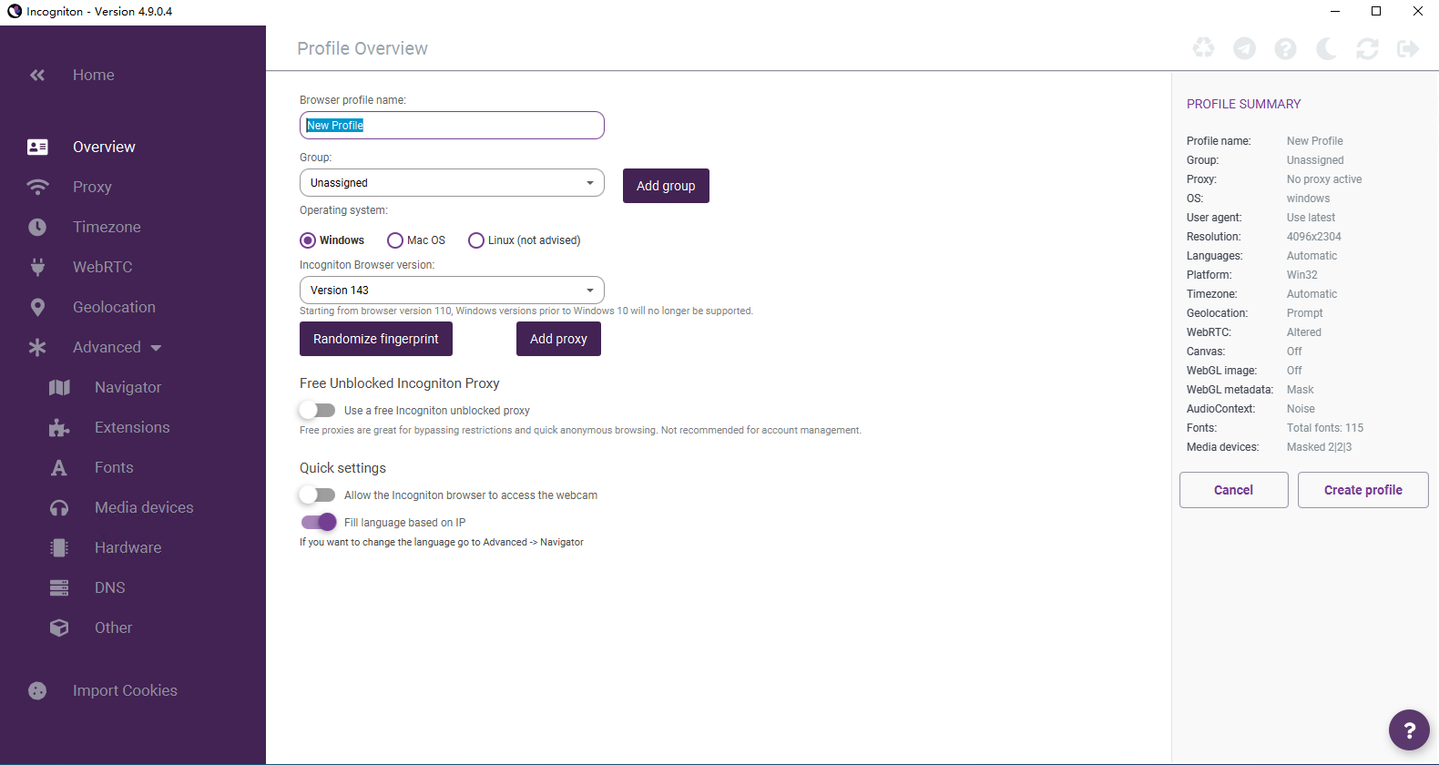
Task: Allow webcam access with the toggle switch
Action: click(318, 495)
